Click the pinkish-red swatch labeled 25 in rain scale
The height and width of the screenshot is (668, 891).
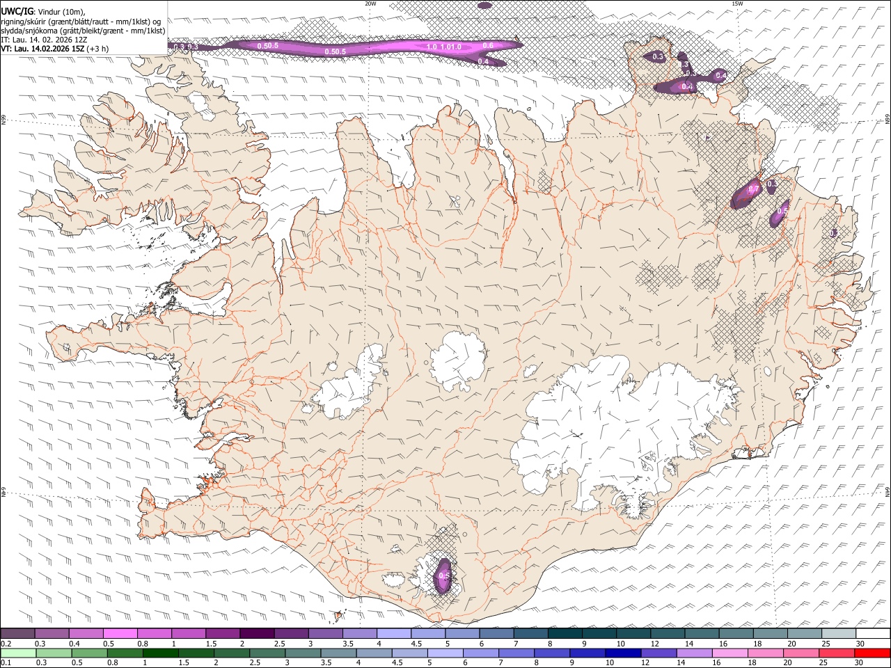[836, 653]
